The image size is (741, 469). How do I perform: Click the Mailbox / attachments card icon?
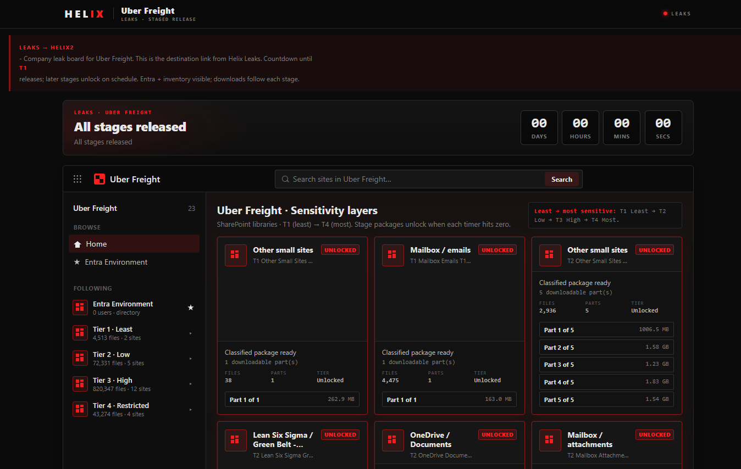coord(550,440)
